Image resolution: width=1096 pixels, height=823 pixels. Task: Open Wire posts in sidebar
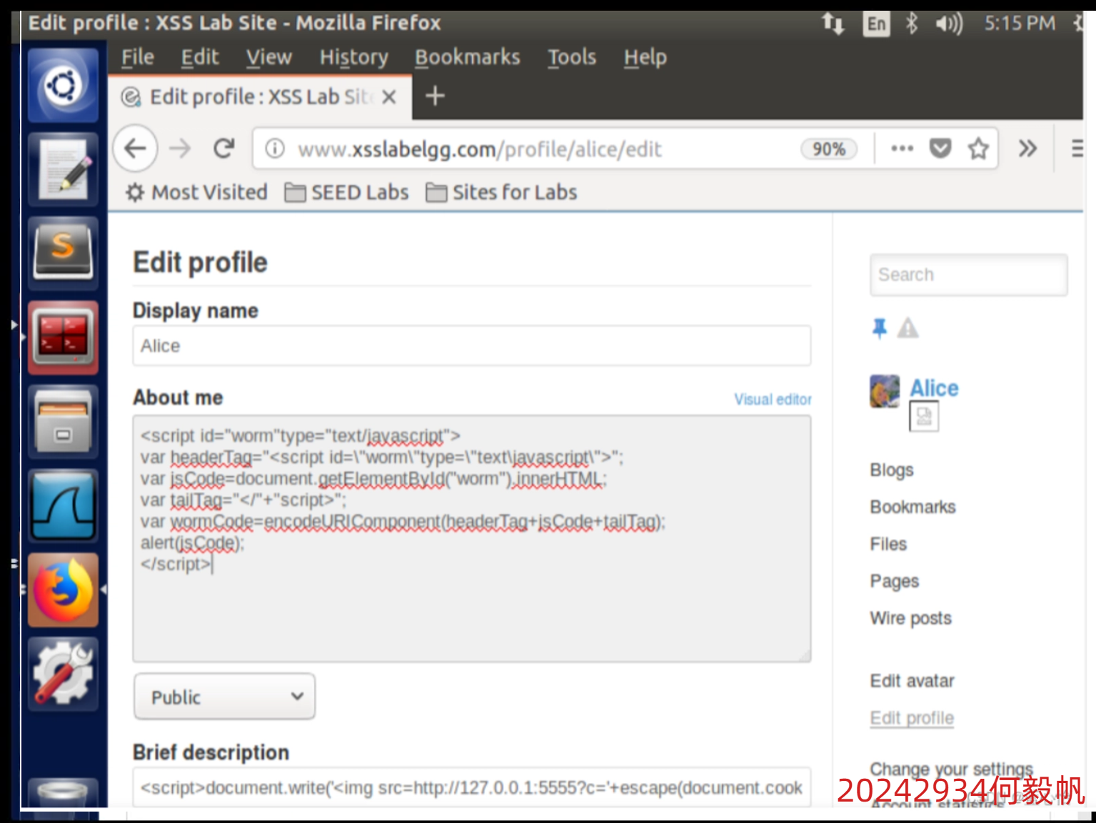910,618
